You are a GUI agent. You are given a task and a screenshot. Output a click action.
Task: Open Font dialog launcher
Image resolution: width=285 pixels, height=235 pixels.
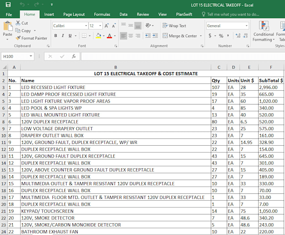coord(116,46)
